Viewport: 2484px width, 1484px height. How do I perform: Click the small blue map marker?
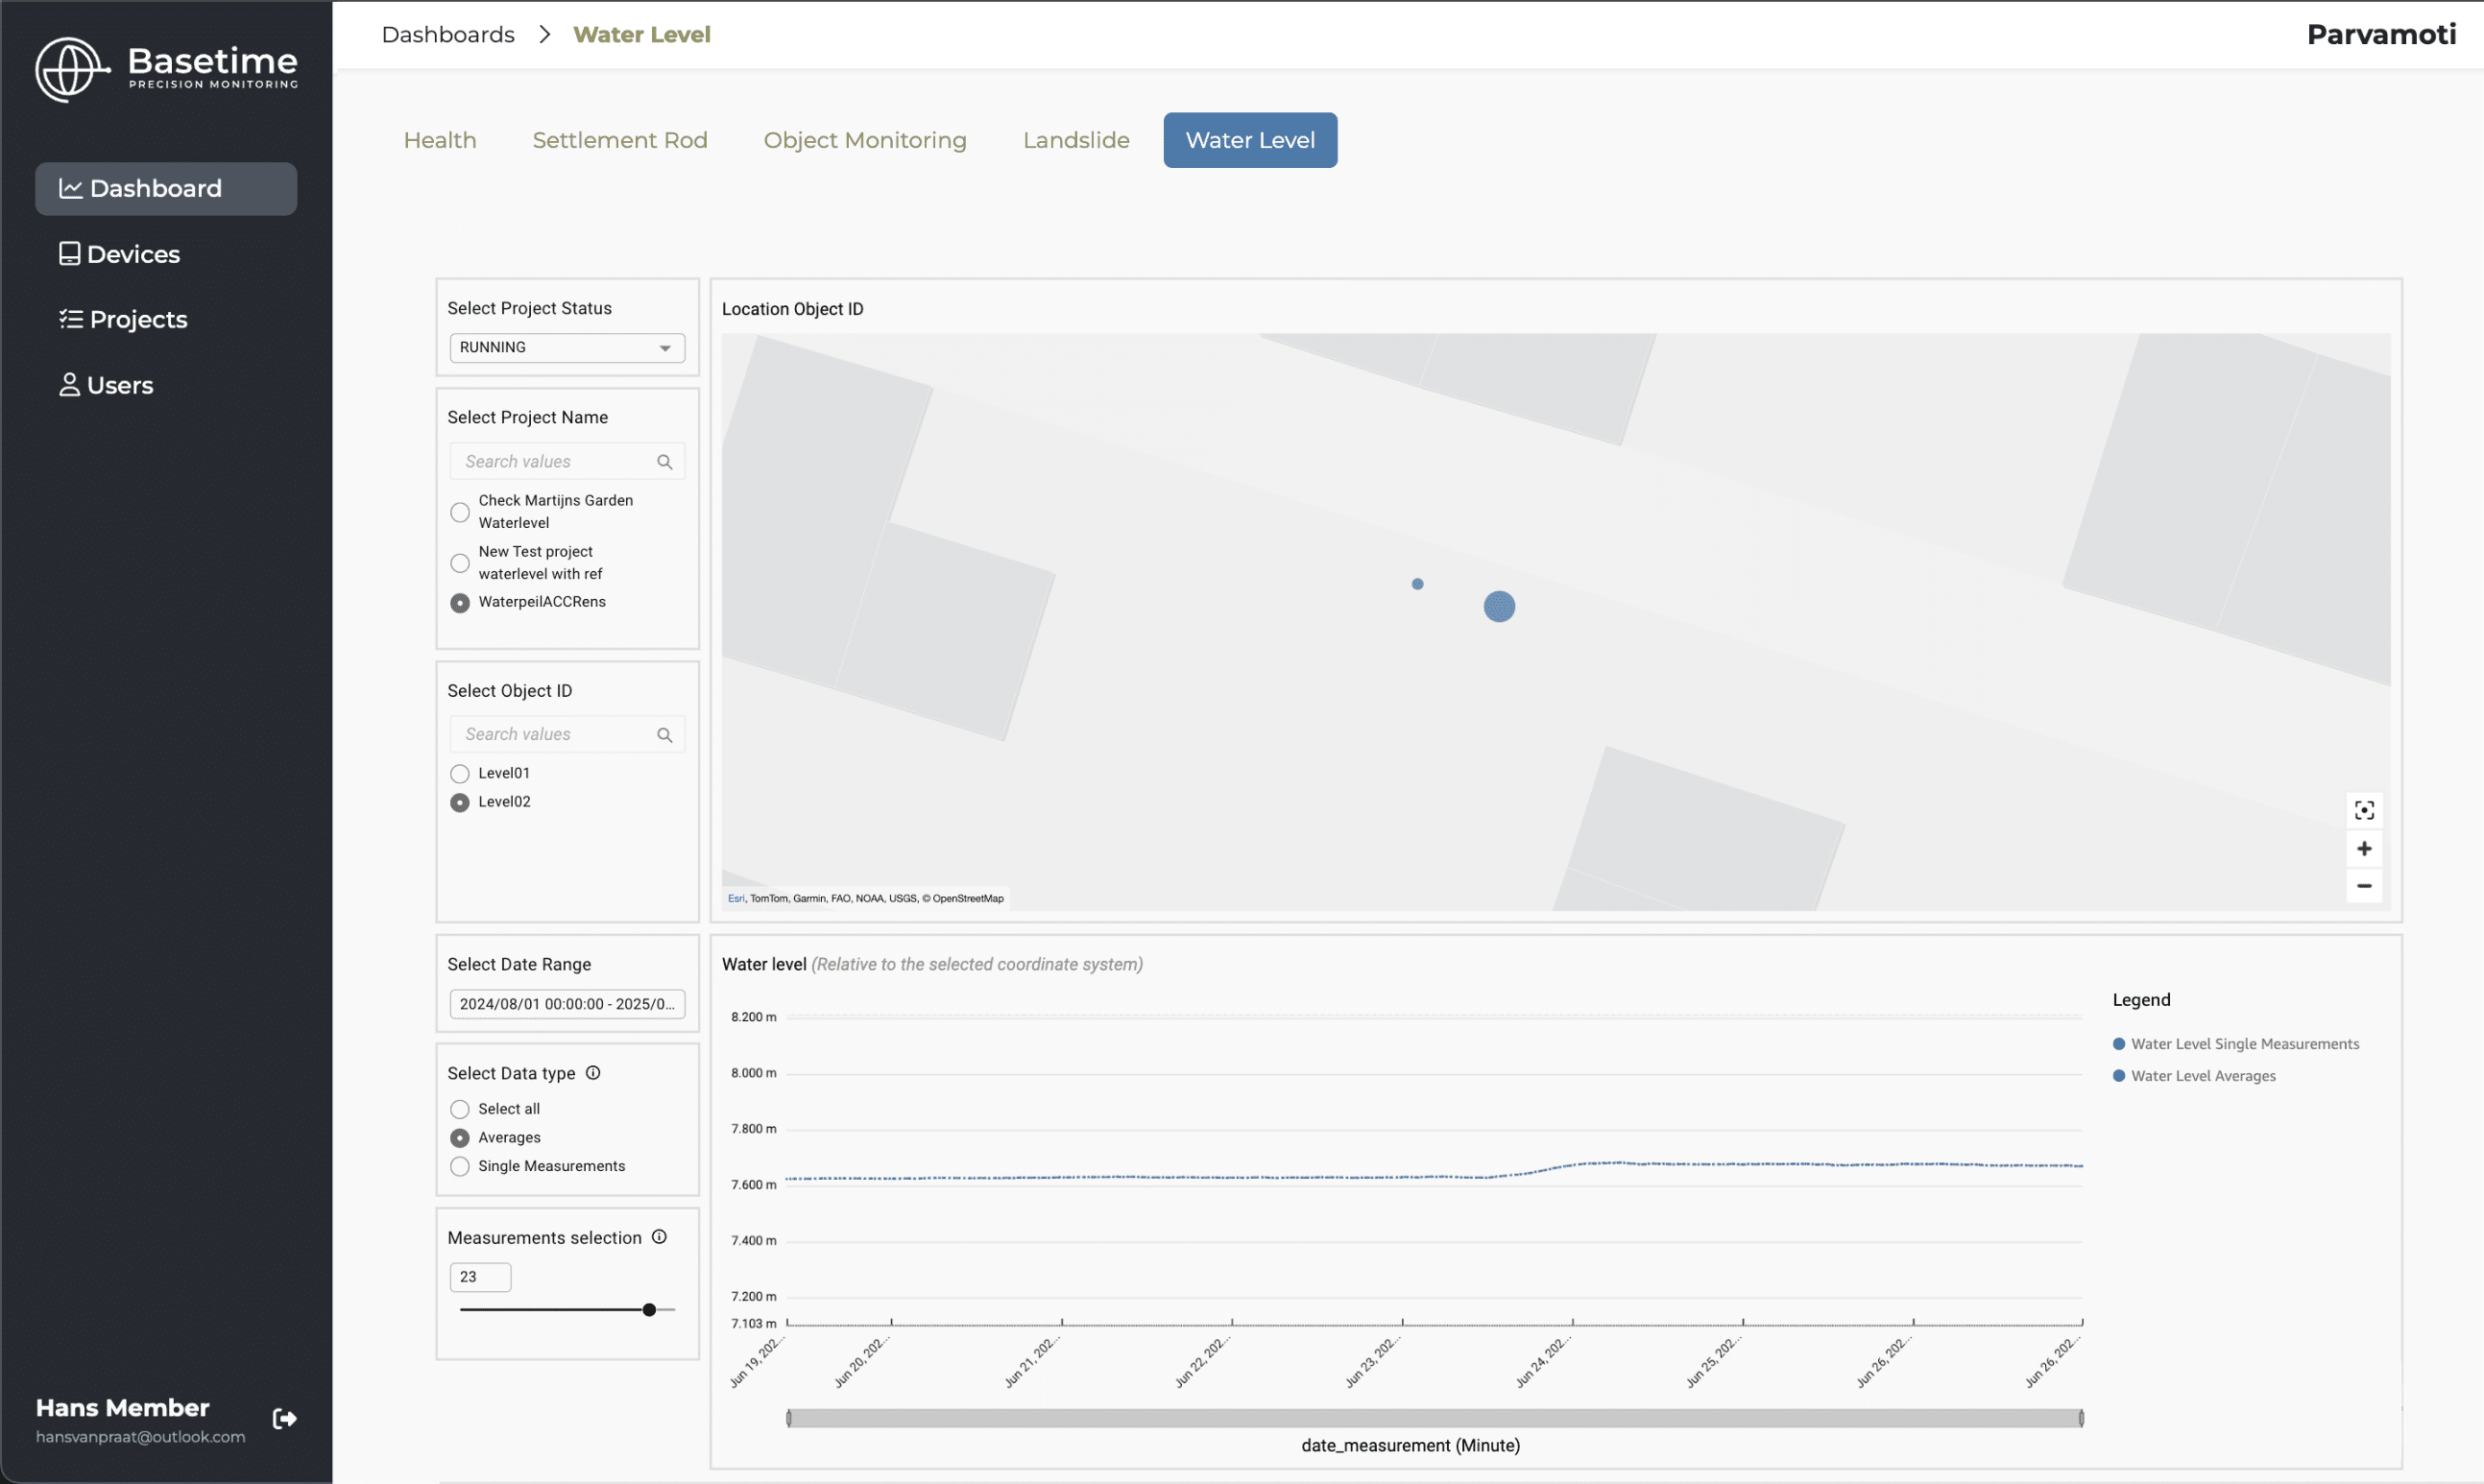[x=1417, y=584]
